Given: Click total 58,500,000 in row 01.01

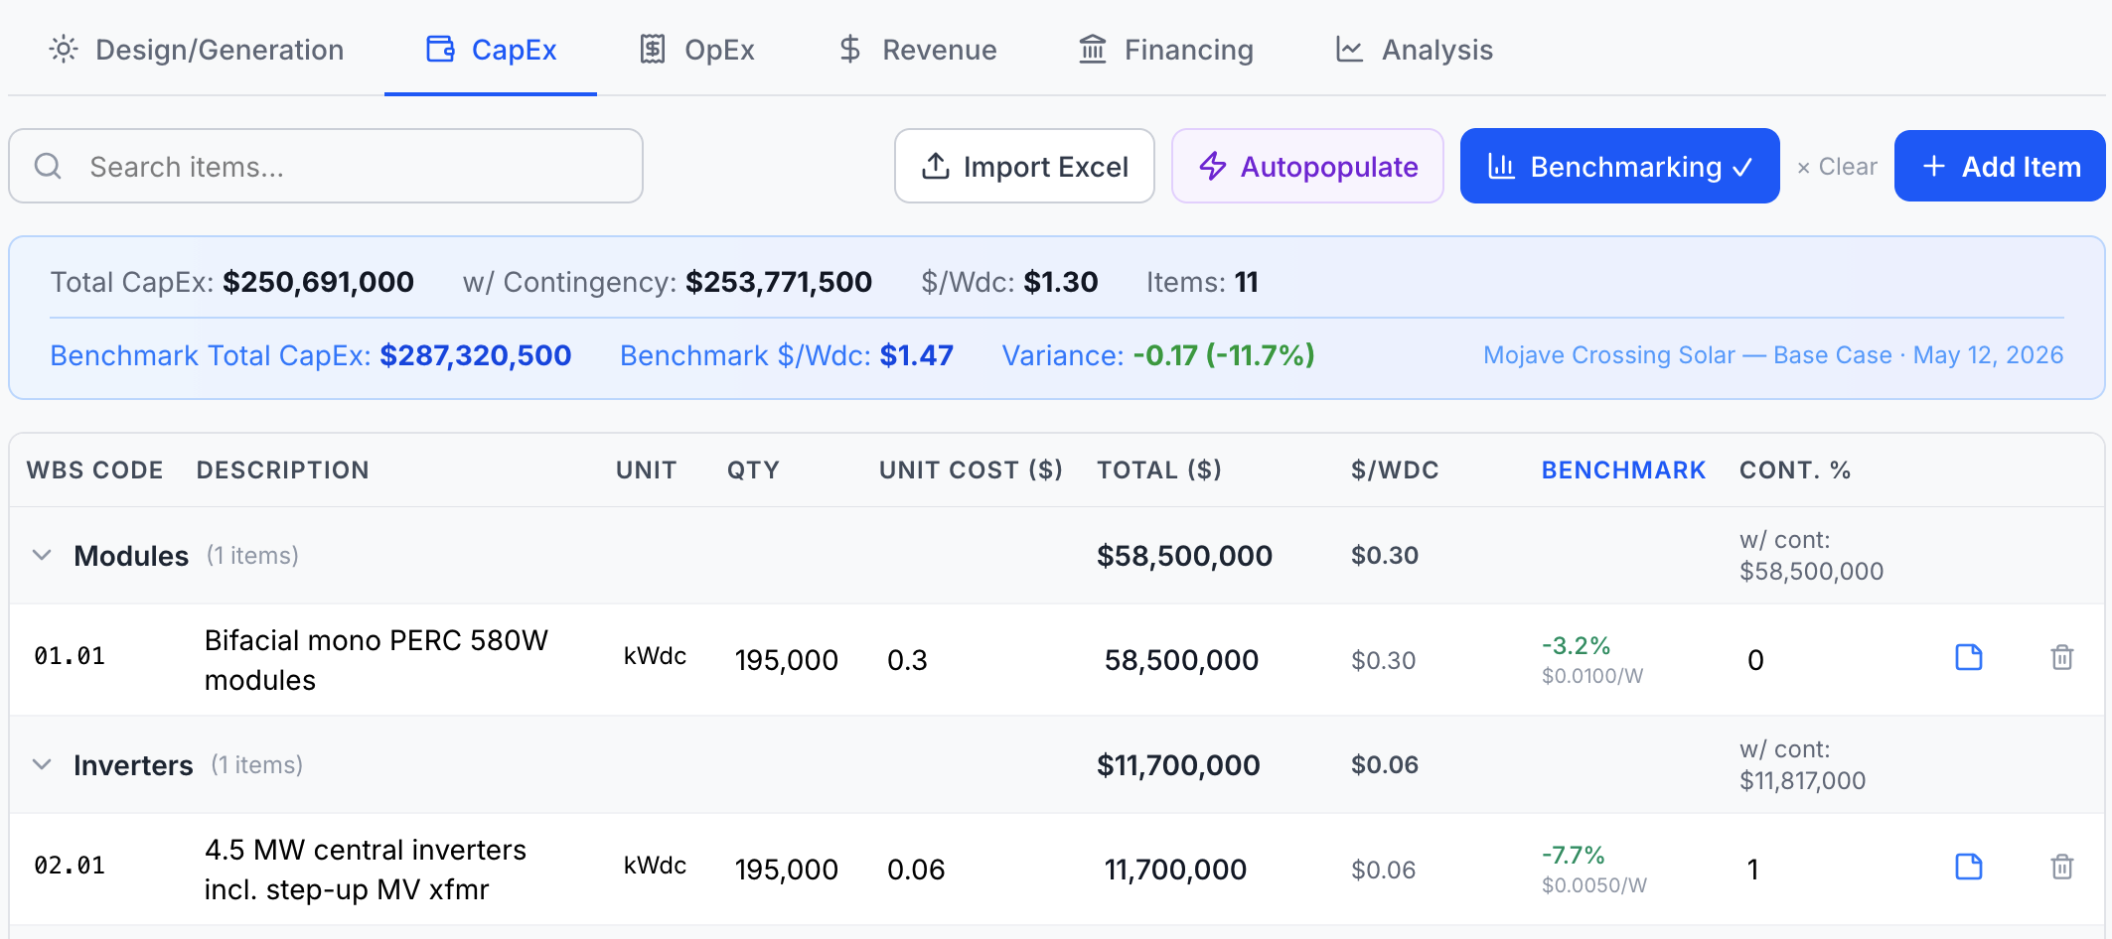Looking at the screenshot, I should coord(1181,660).
